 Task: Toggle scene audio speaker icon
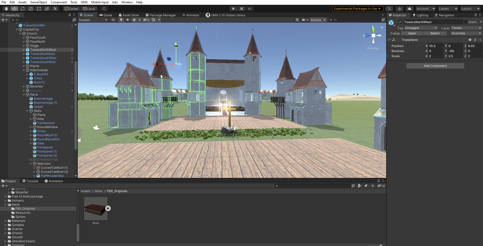(128, 20)
